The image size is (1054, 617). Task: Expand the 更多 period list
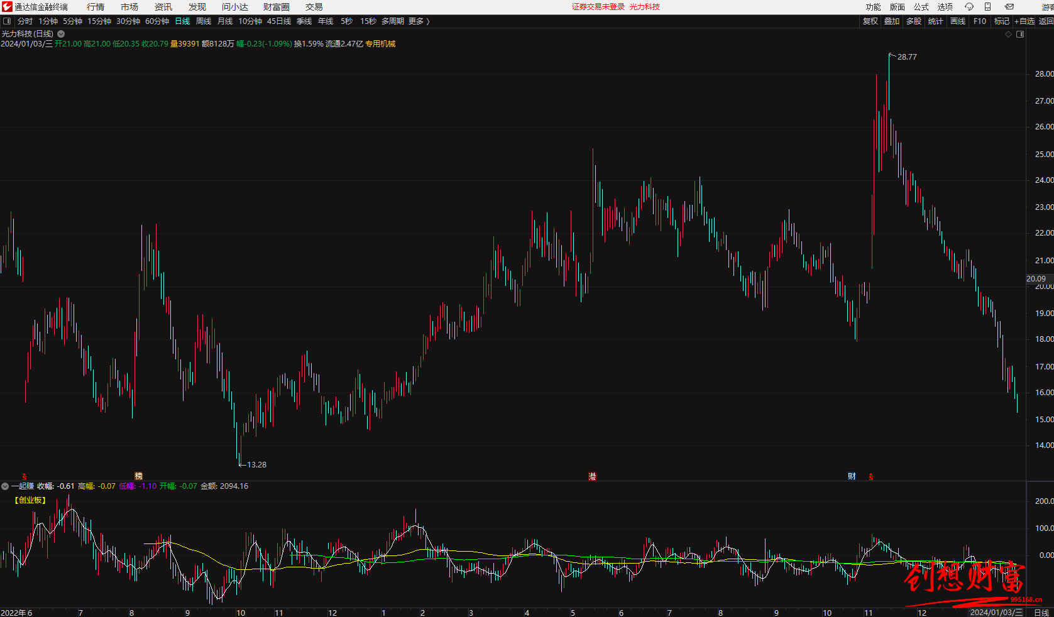(x=419, y=21)
